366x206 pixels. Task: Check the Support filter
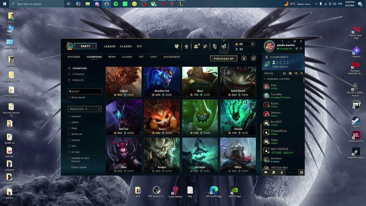click(69, 140)
